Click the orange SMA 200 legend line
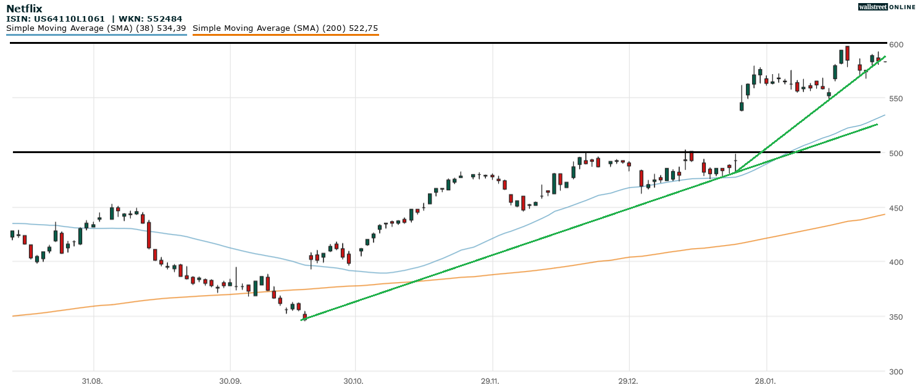This screenshot has width=920, height=384. [285, 35]
